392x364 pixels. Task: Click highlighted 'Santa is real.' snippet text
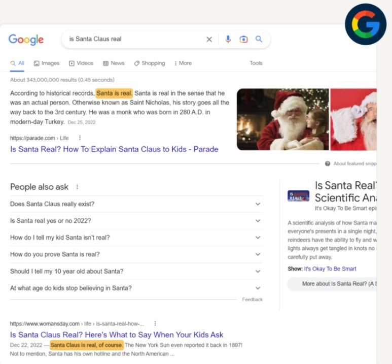coord(114,93)
